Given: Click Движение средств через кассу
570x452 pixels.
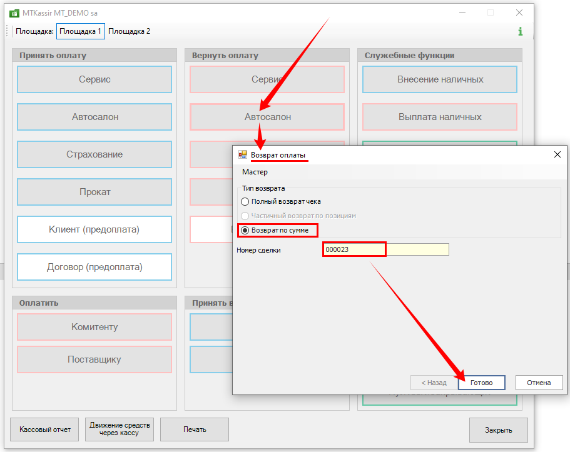Looking at the screenshot, I should [x=119, y=429].
